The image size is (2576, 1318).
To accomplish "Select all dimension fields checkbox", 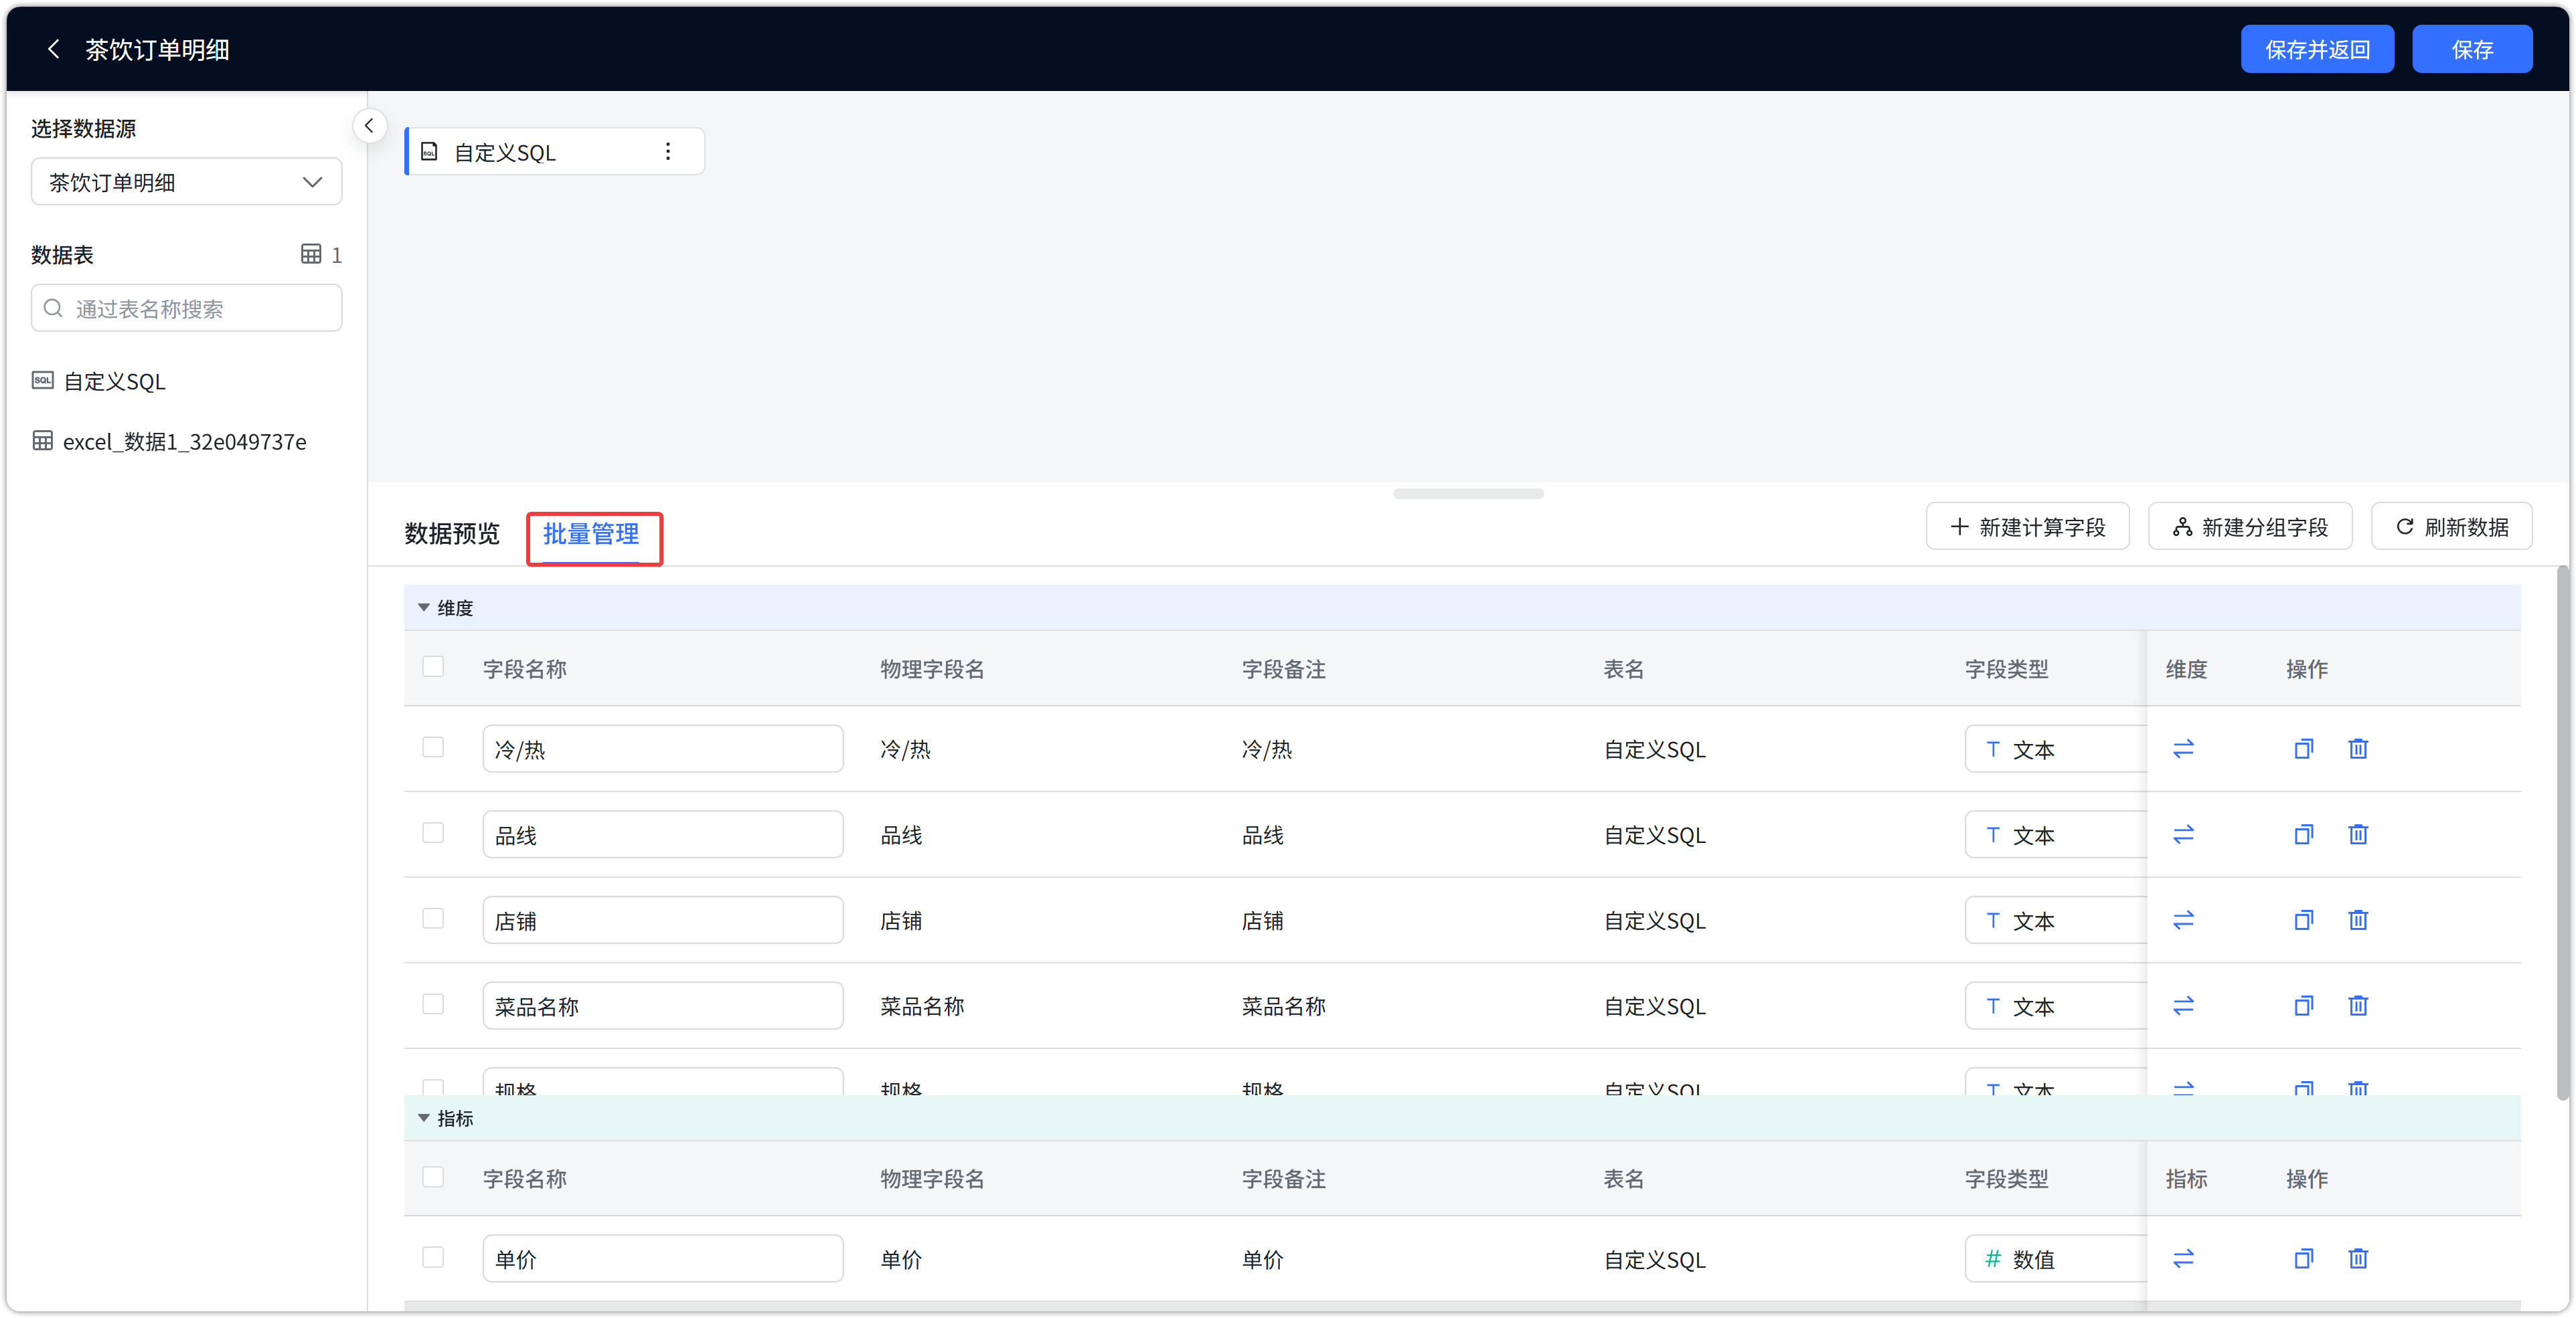I will [x=433, y=668].
